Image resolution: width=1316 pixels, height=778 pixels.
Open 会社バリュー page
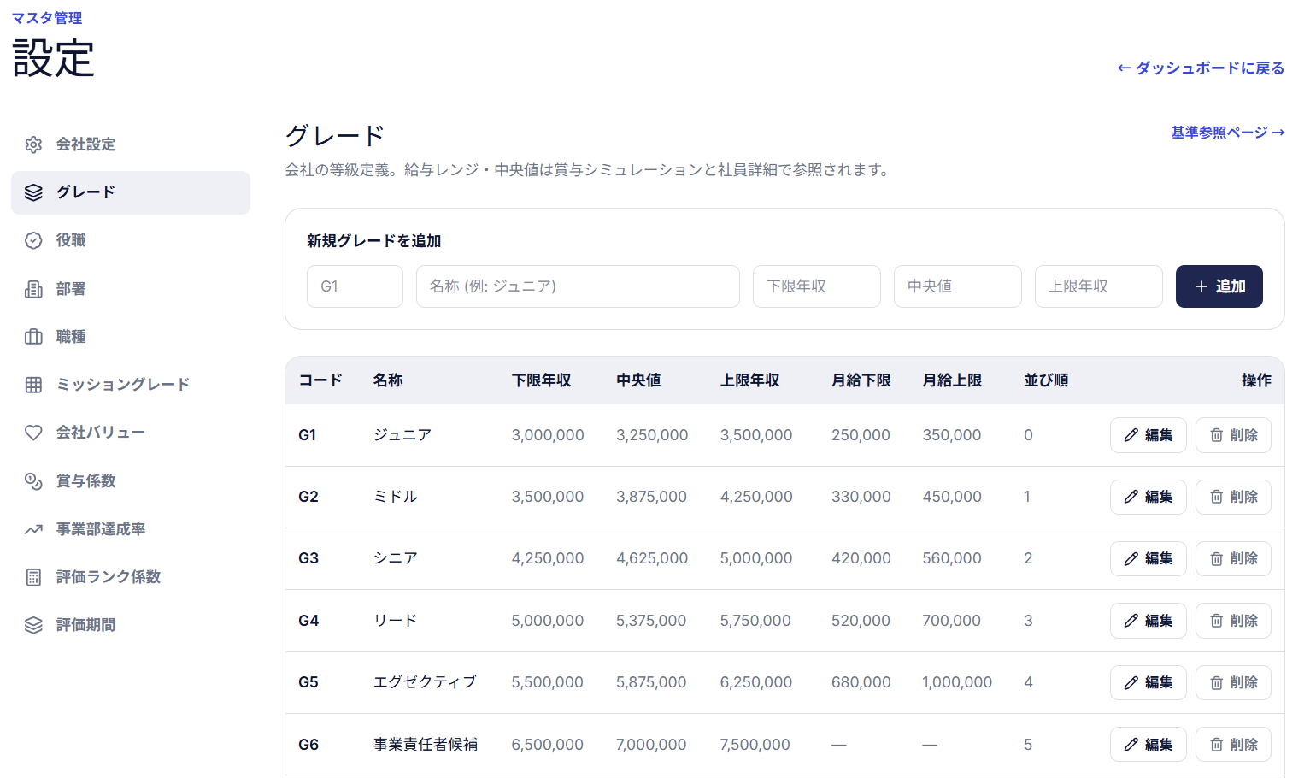pos(131,433)
